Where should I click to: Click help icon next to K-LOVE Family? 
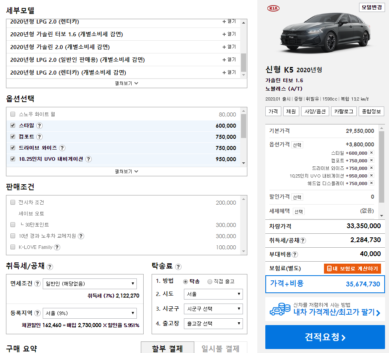pos(57,247)
